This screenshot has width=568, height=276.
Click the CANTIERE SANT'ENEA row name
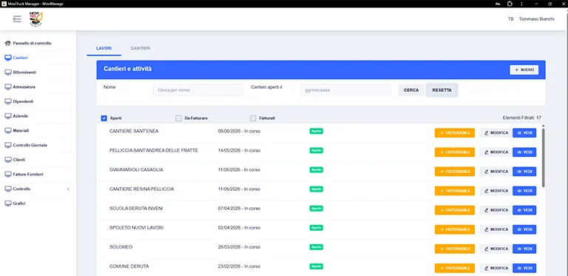[x=134, y=131]
